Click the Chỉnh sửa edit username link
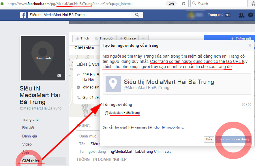This screenshot has height=166, width=255. point(162,151)
